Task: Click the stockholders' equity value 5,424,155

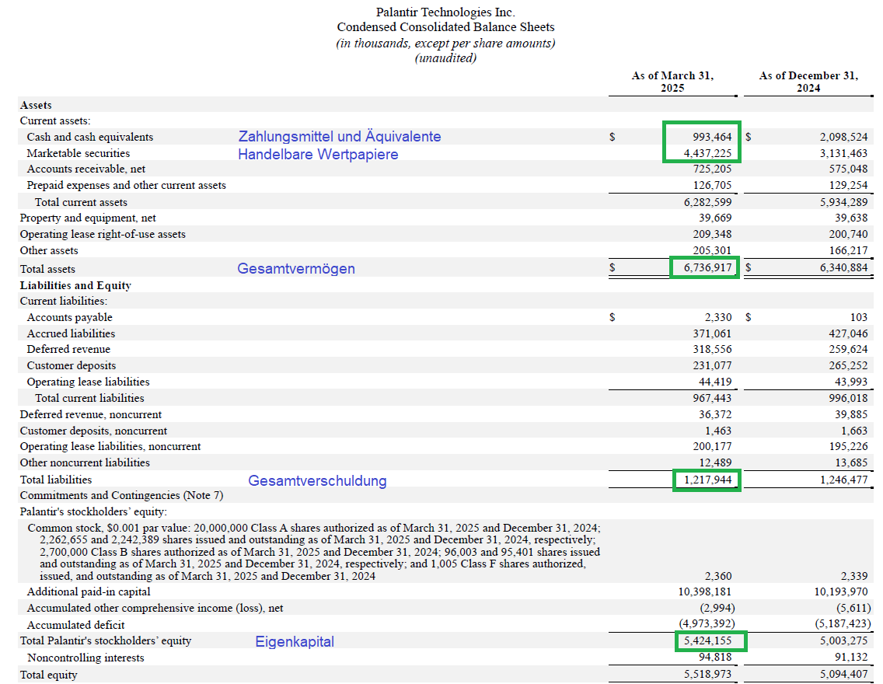Action: [x=707, y=640]
